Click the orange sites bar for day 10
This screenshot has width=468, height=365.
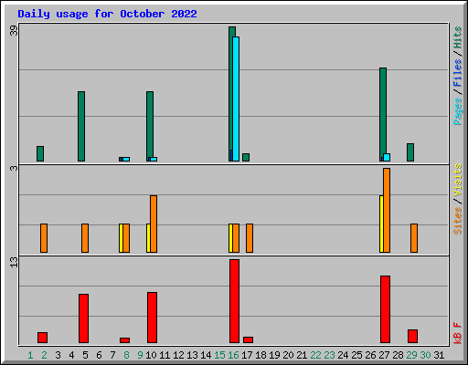point(154,224)
